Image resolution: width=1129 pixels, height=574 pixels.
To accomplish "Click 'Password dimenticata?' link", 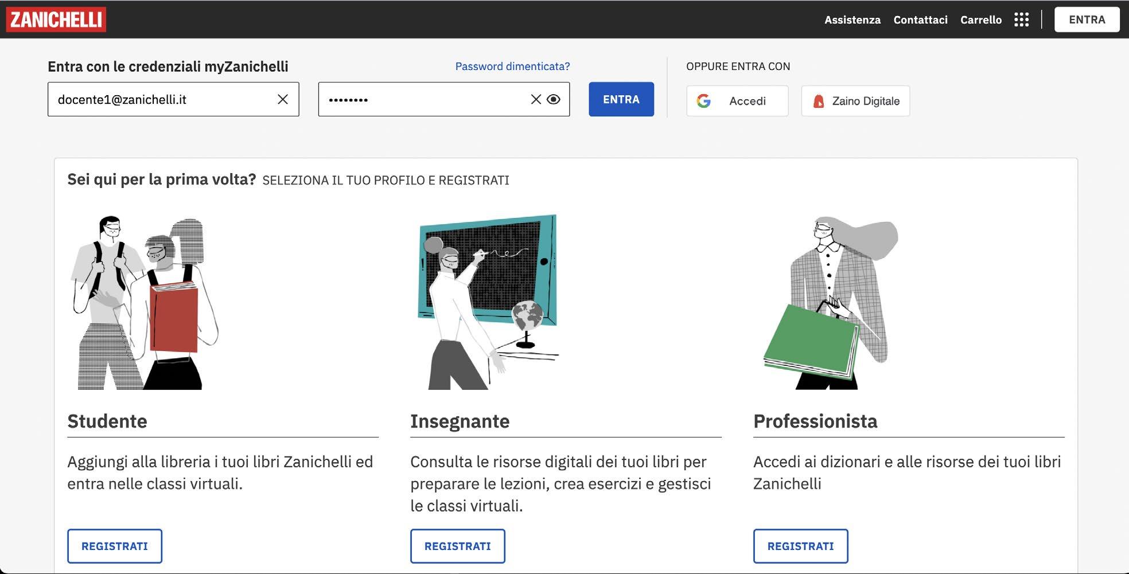I will [x=512, y=67].
